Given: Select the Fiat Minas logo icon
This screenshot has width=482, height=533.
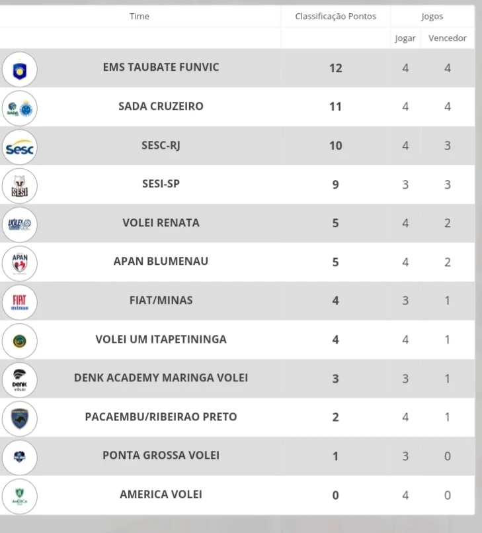Looking at the screenshot, I should click(x=19, y=302).
